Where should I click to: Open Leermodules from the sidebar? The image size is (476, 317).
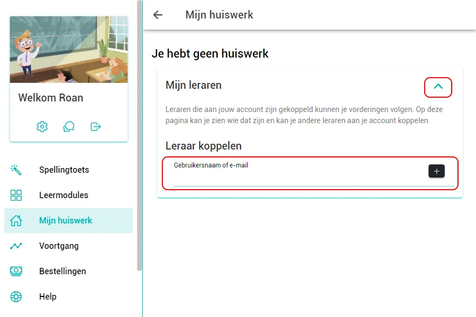coord(69,195)
